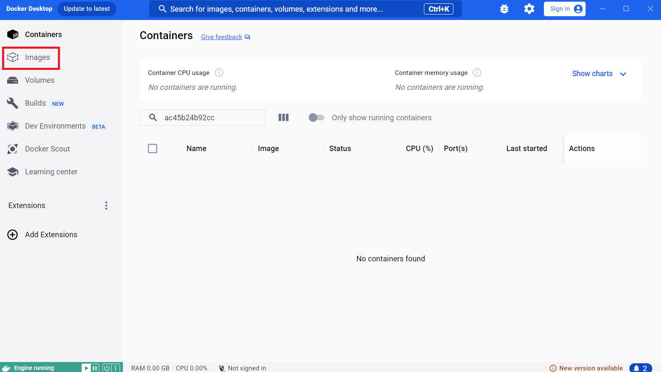
Task: Toggle Only show running containers
Action: coord(316,118)
